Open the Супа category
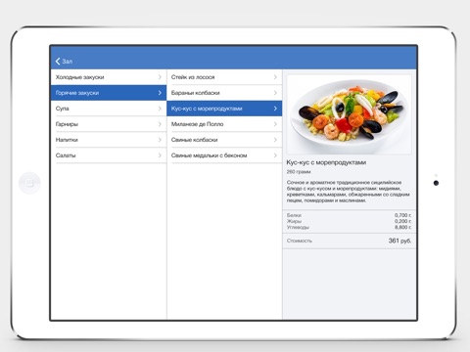 [109, 109]
